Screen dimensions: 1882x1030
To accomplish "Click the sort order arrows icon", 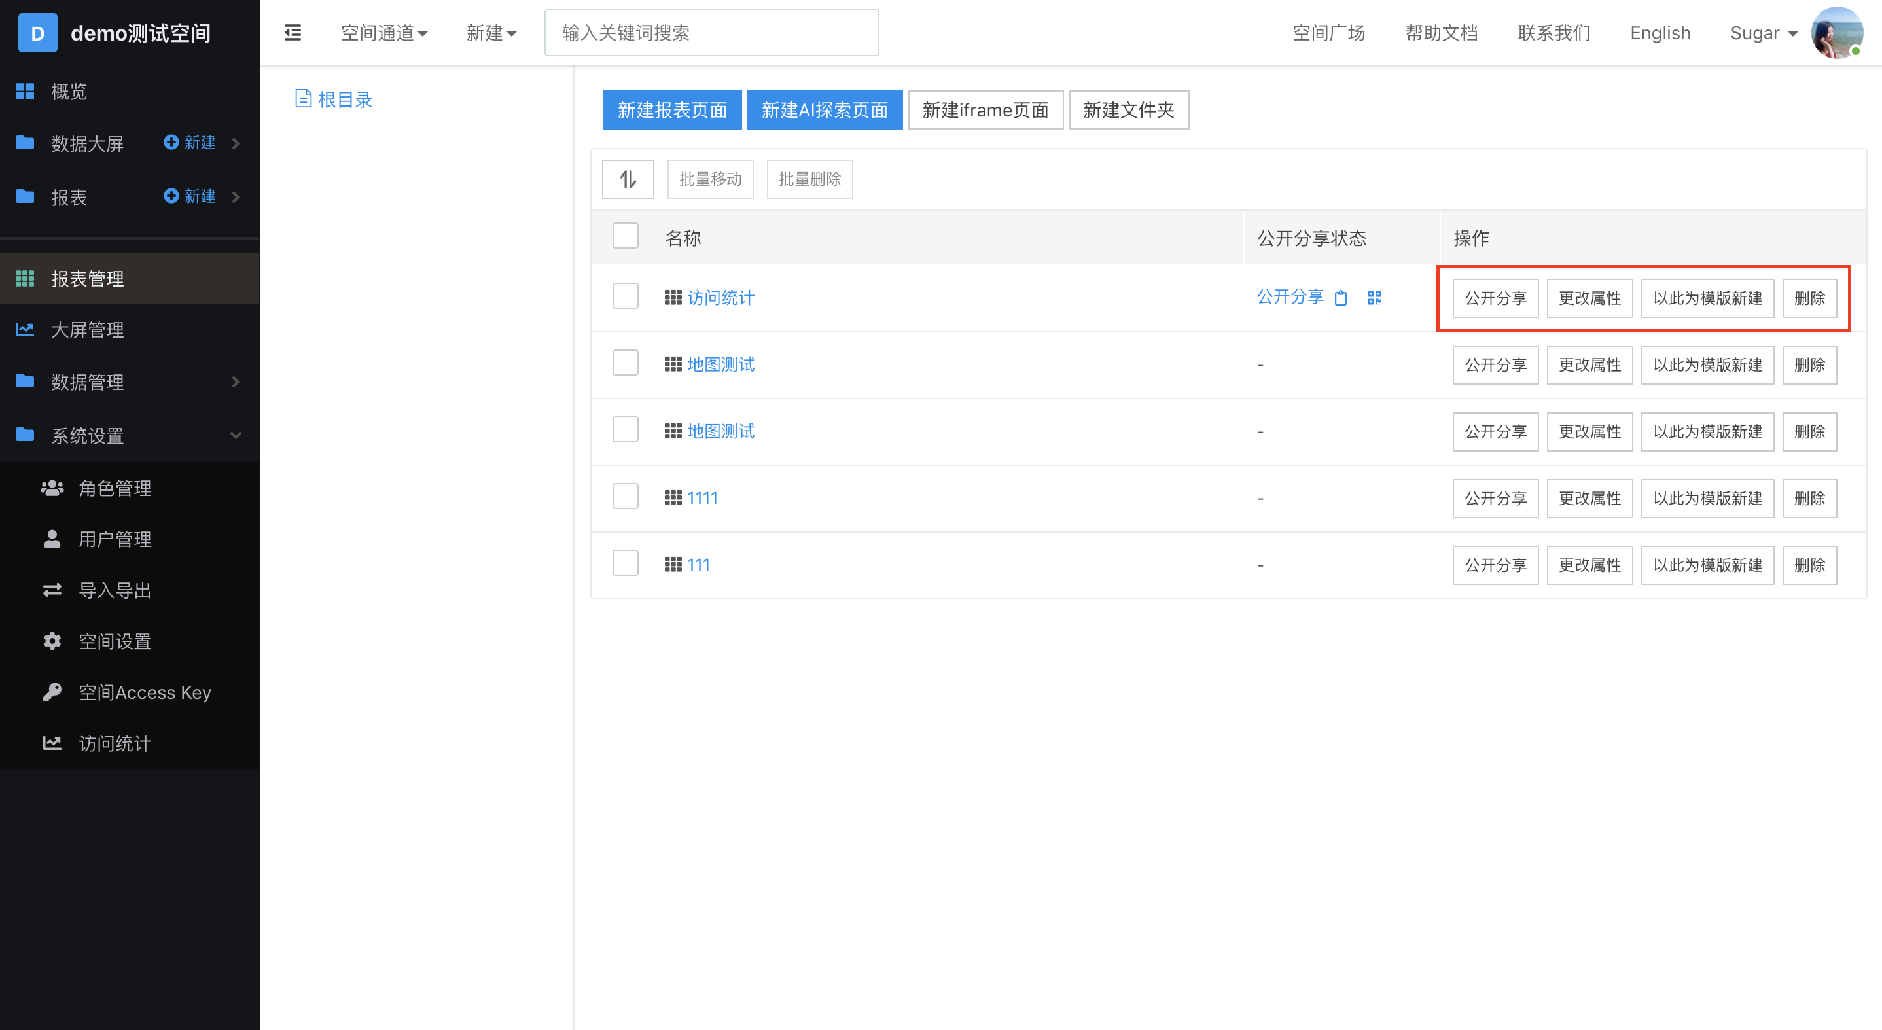I will point(628,179).
